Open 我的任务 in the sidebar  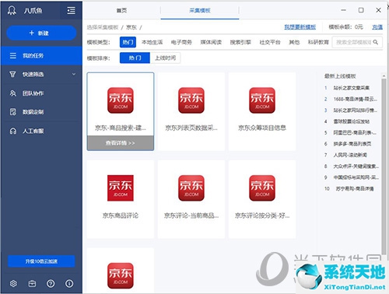(41, 55)
